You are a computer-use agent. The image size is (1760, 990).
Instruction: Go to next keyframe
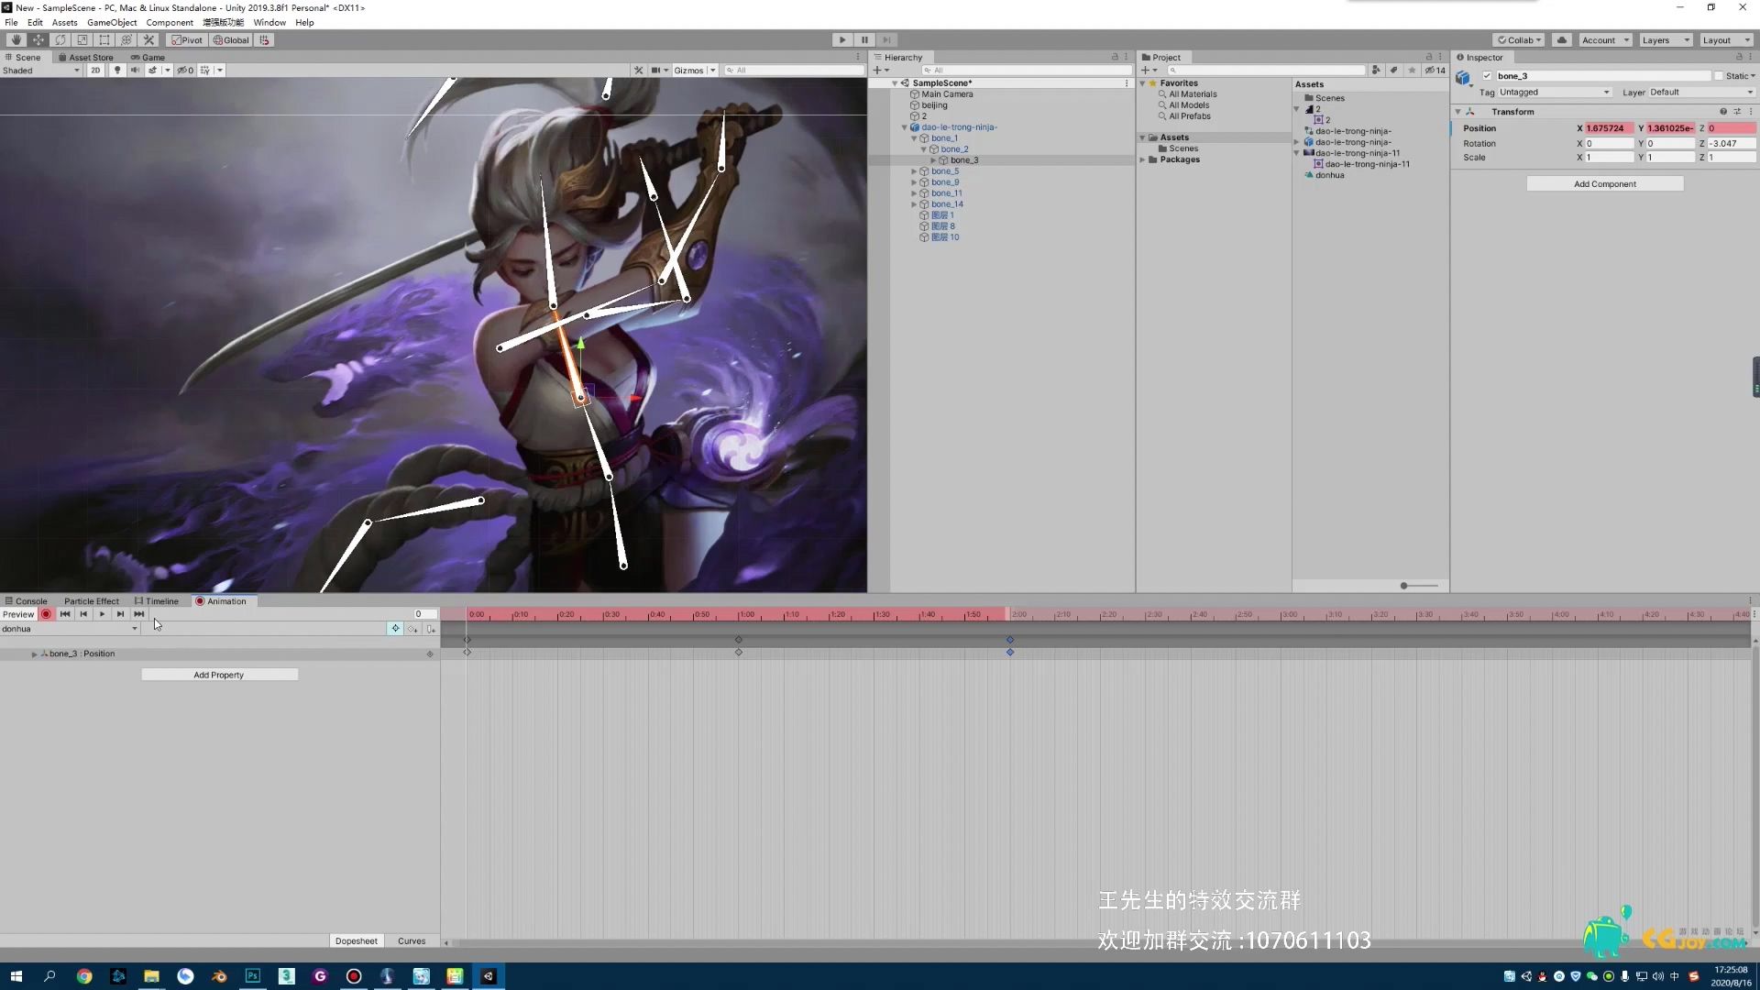point(120,614)
